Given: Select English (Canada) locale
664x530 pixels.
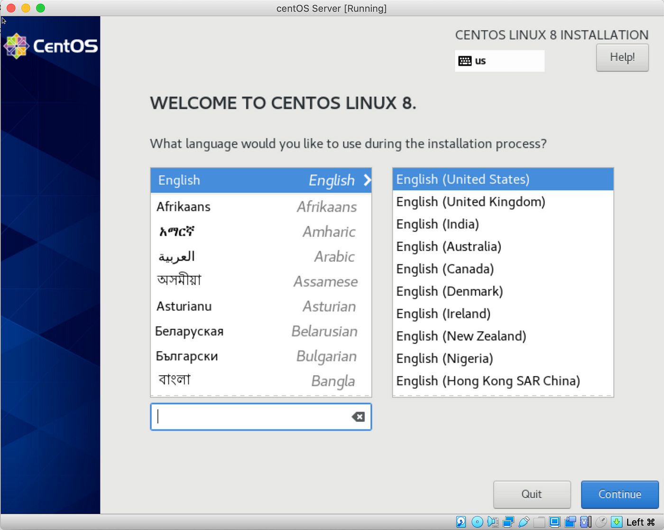Looking at the screenshot, I should [503, 269].
